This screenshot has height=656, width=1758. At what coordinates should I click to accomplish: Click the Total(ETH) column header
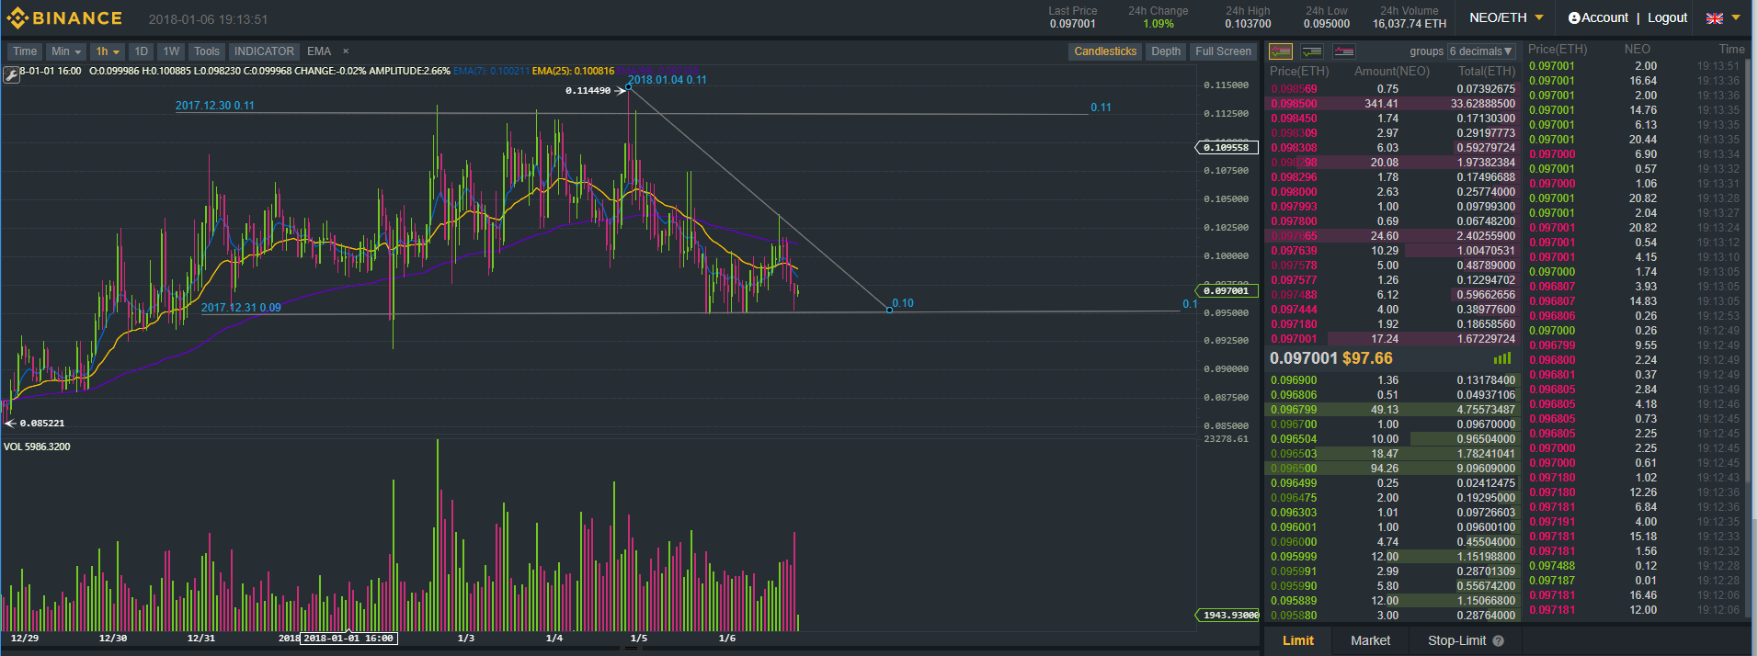click(x=1487, y=71)
